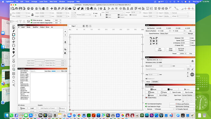Click the Optimization Settings button
The width and height of the screenshot is (211, 119).
182,106
